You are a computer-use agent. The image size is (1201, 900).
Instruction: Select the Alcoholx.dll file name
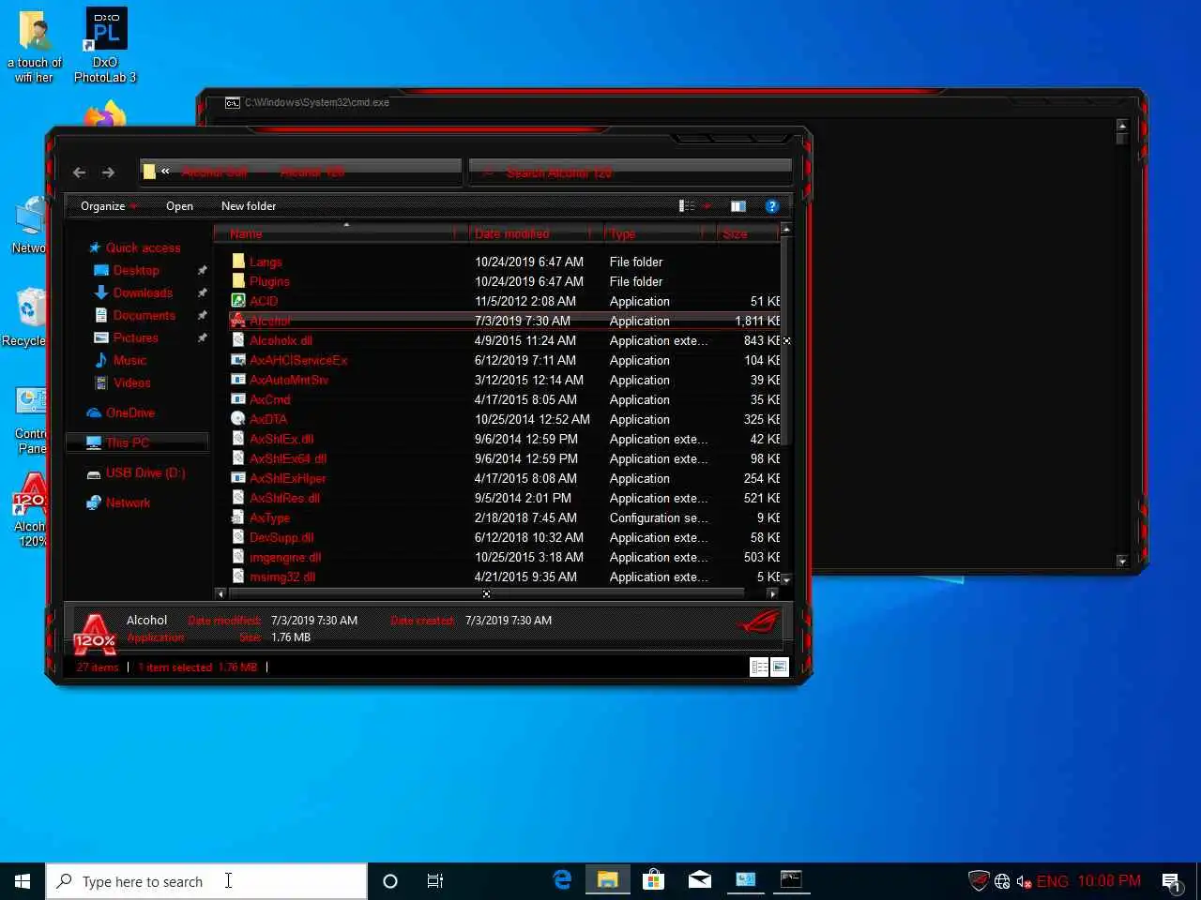281,340
